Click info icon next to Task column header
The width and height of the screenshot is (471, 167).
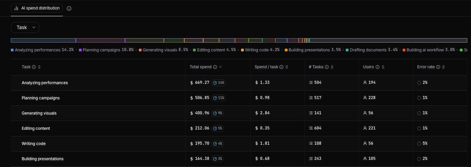click(34, 67)
